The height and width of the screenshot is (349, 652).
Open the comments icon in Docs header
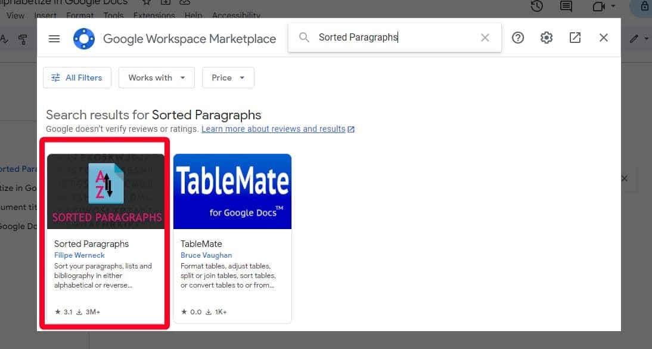pyautogui.click(x=567, y=6)
